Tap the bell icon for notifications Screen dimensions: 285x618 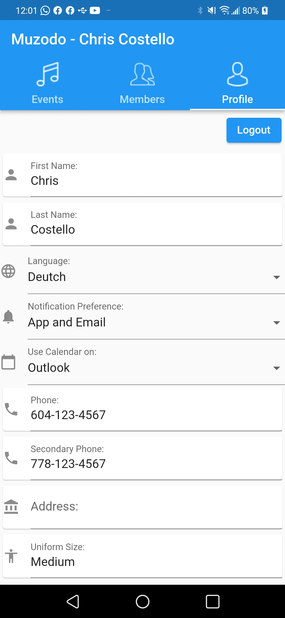pyautogui.click(x=8, y=316)
